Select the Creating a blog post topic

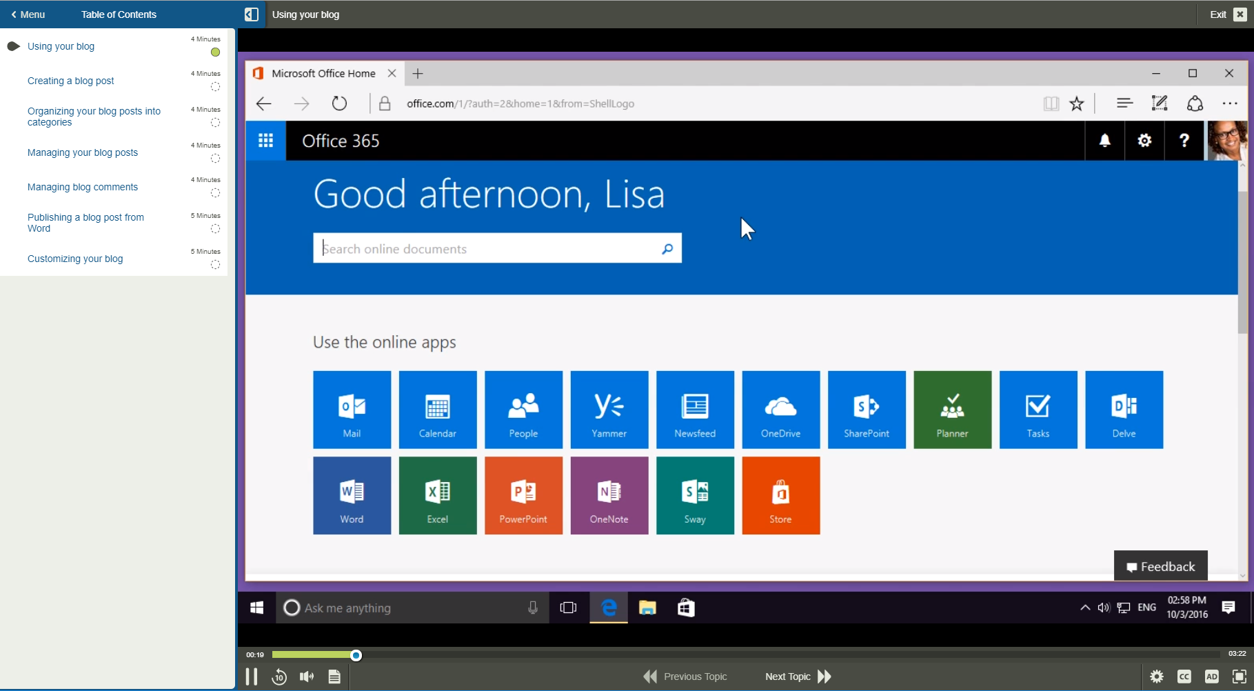click(x=70, y=81)
